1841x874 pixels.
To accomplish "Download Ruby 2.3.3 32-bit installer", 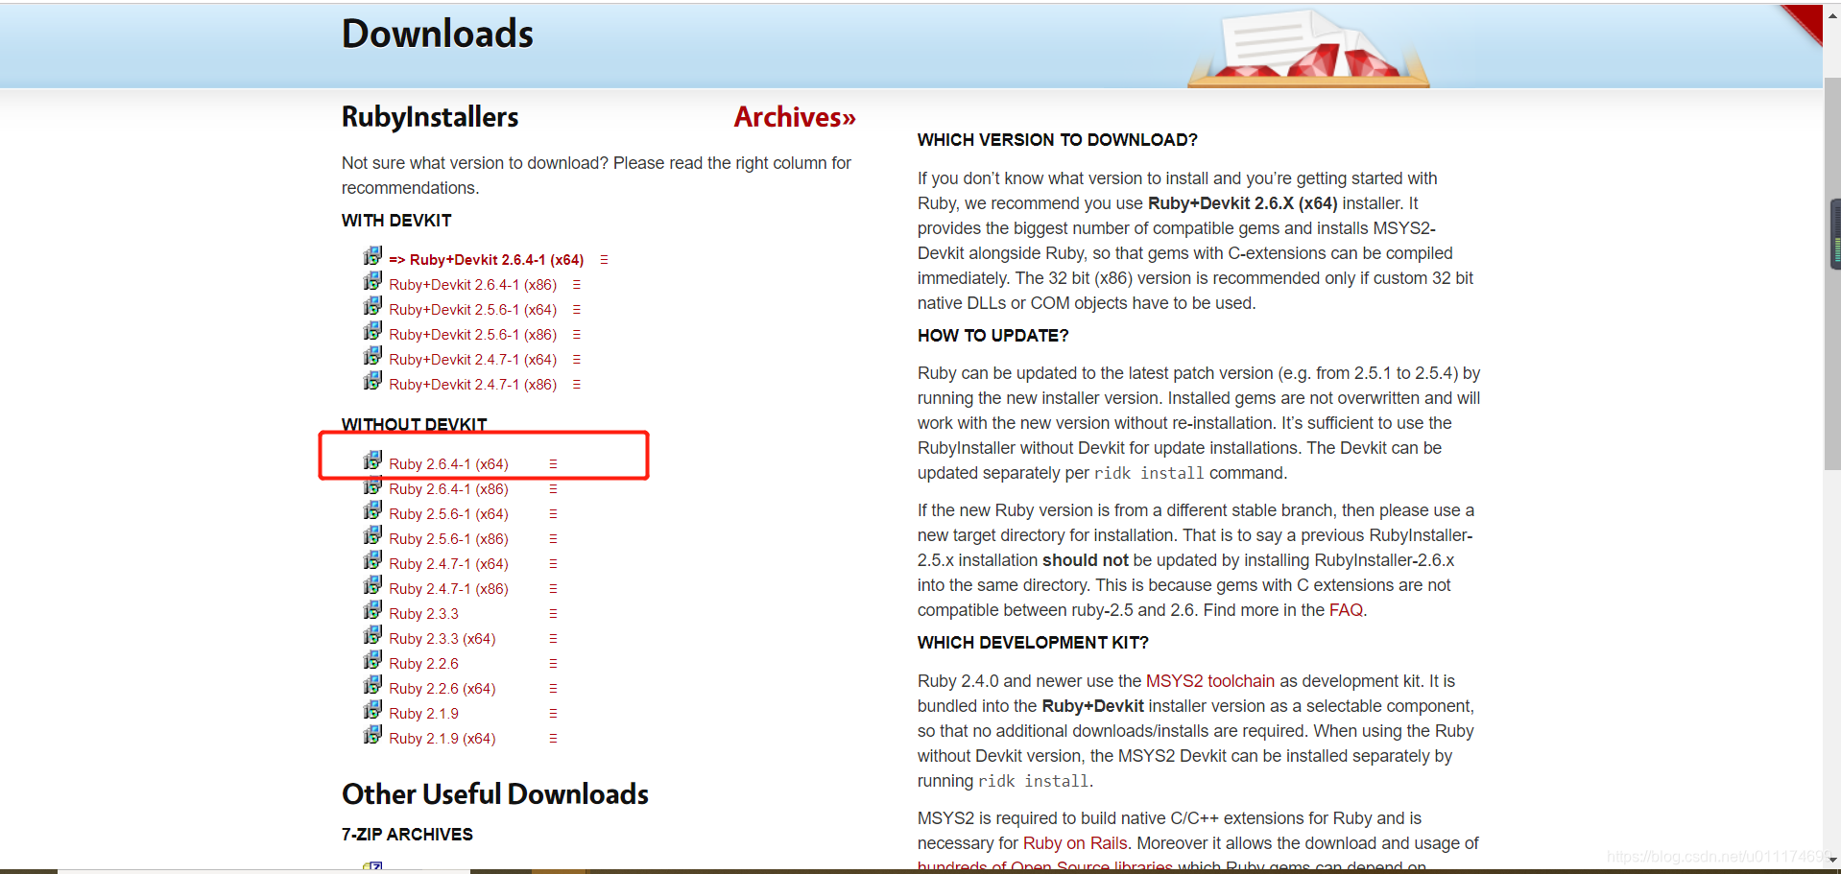I will pyautogui.click(x=423, y=614).
